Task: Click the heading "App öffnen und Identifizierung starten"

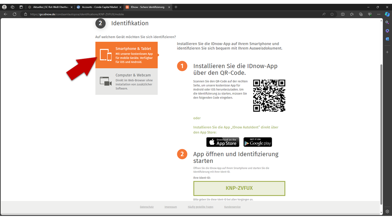Action: point(236,157)
